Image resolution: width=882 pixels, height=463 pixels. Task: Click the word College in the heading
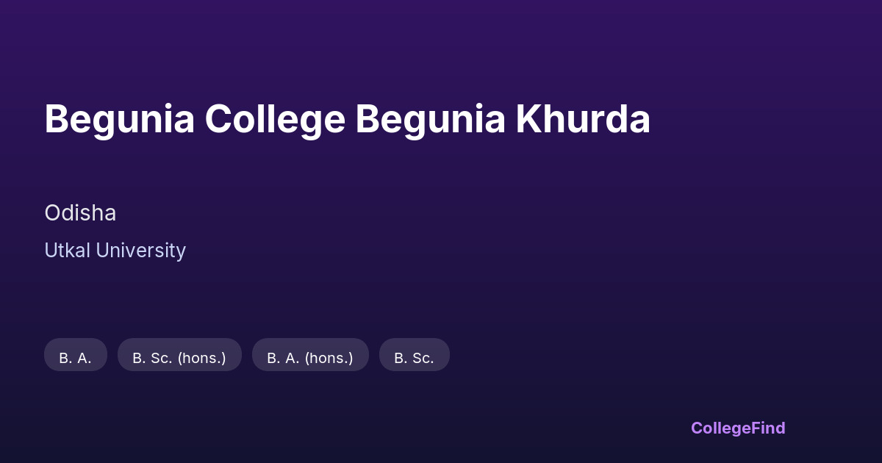click(275, 119)
